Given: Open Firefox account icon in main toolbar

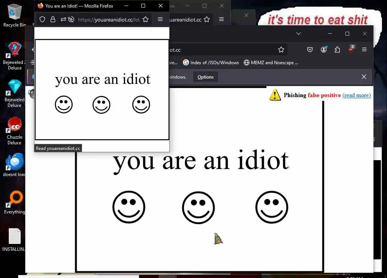Looking at the screenshot, I should point(324,49).
